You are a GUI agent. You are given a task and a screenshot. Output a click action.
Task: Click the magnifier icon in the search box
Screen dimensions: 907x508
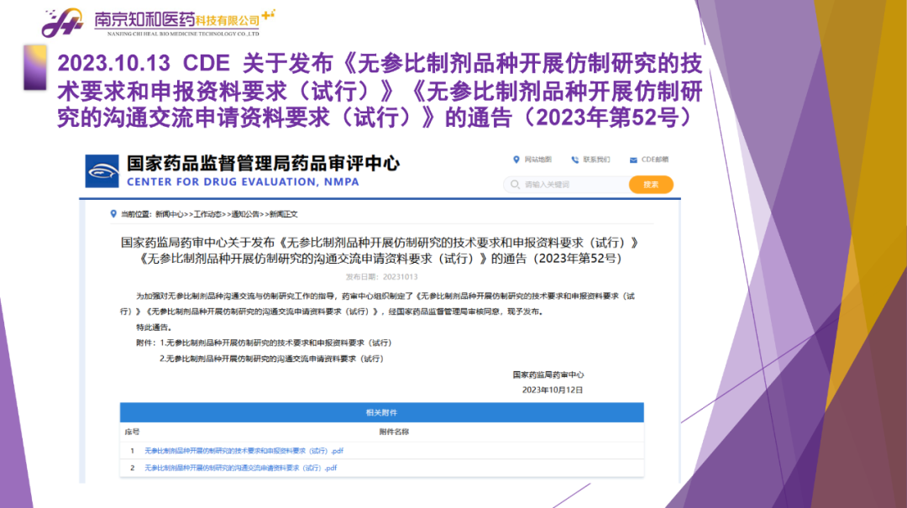point(515,185)
